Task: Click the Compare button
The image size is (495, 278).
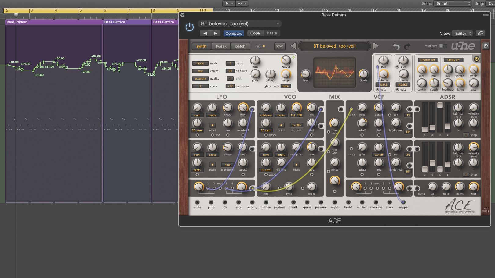Action: [x=234, y=33]
